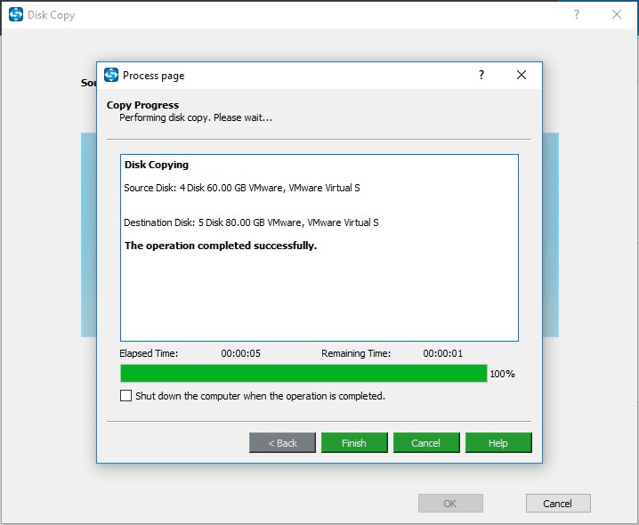
Task: Click Cancel in the outer Disk Copy window
Action: pos(558,504)
